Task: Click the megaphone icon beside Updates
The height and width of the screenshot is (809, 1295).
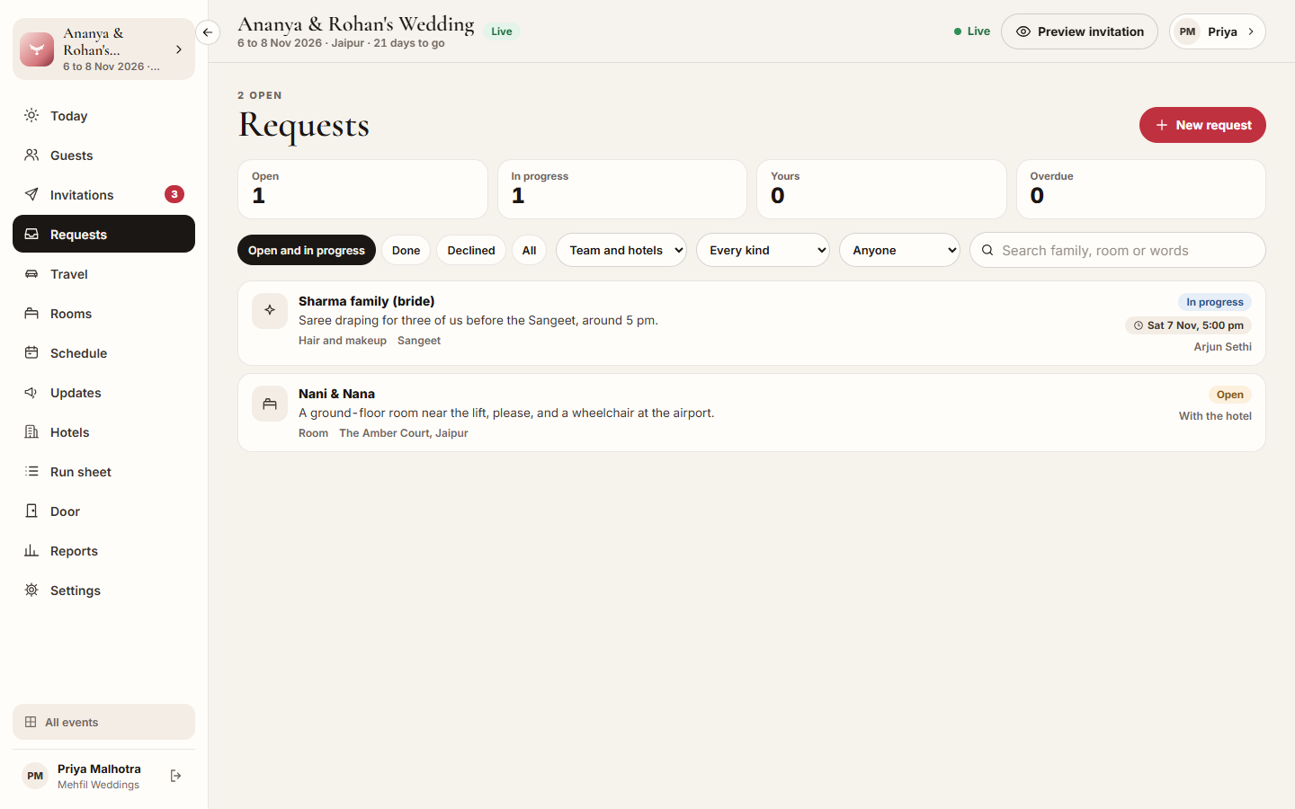Action: pyautogui.click(x=31, y=392)
